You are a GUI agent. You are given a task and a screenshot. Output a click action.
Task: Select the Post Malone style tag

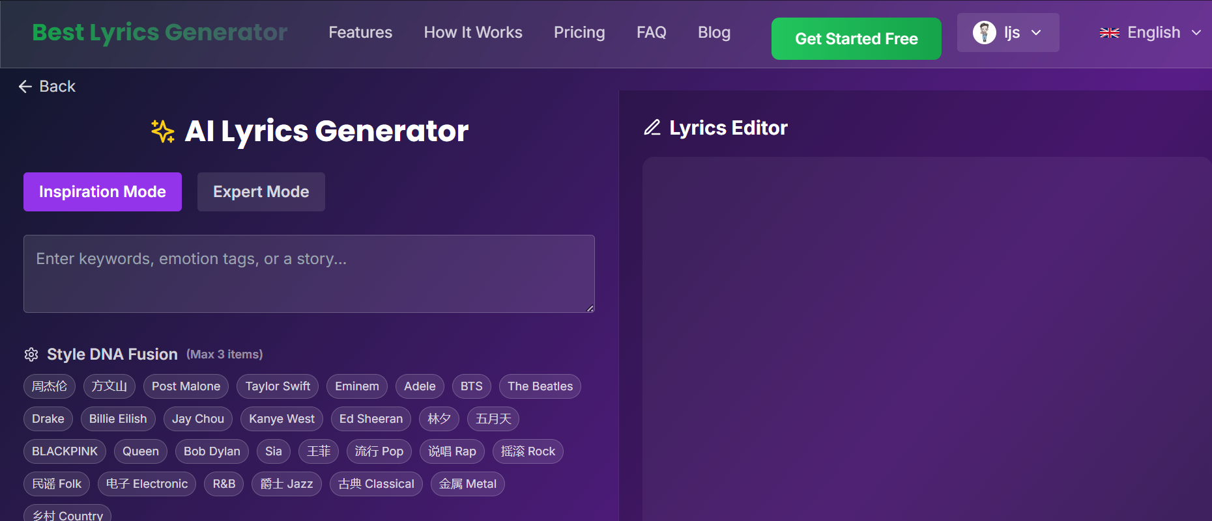(186, 386)
